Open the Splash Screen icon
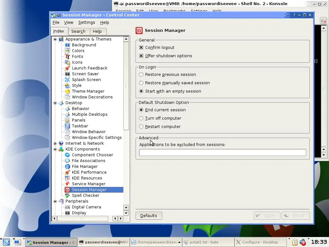329x247 pixels. point(67,80)
